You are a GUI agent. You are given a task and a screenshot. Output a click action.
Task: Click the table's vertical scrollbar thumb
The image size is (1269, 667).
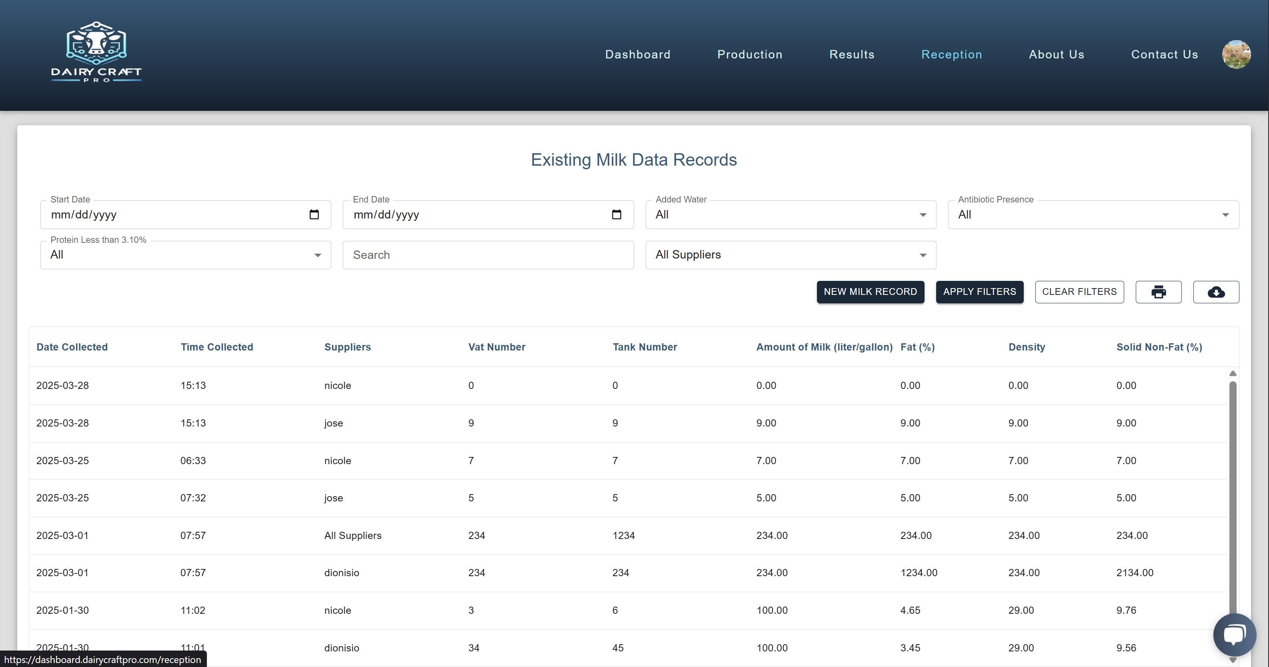[x=1233, y=493]
